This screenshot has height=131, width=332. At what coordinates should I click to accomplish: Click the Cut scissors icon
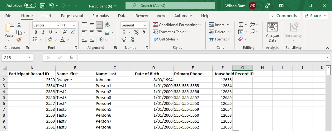click(x=19, y=25)
